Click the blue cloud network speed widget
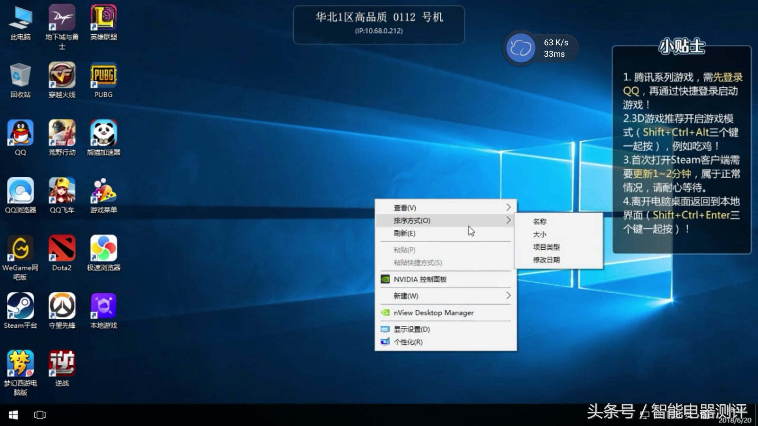 [520, 48]
